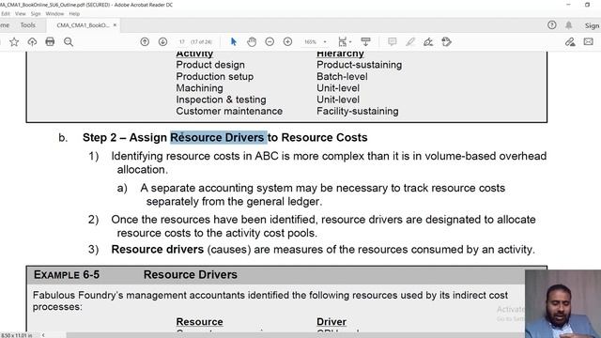601x338 pixels.
Task: Send file by email envelope icon
Action: pyautogui.click(x=589, y=41)
